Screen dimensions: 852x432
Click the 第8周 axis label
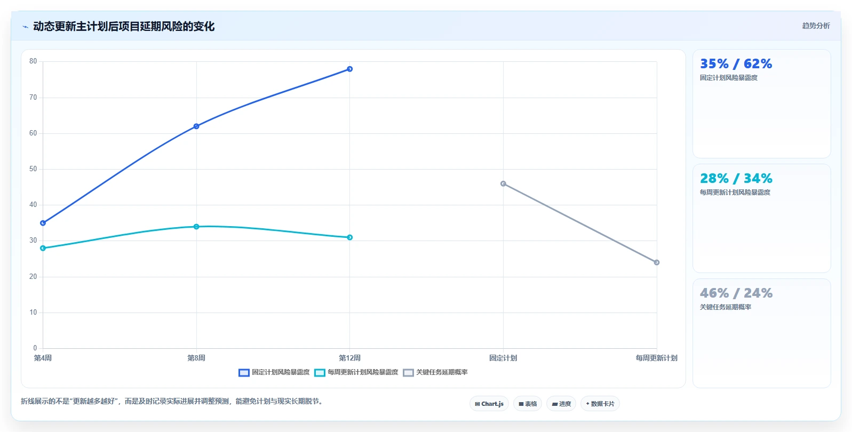coord(196,358)
